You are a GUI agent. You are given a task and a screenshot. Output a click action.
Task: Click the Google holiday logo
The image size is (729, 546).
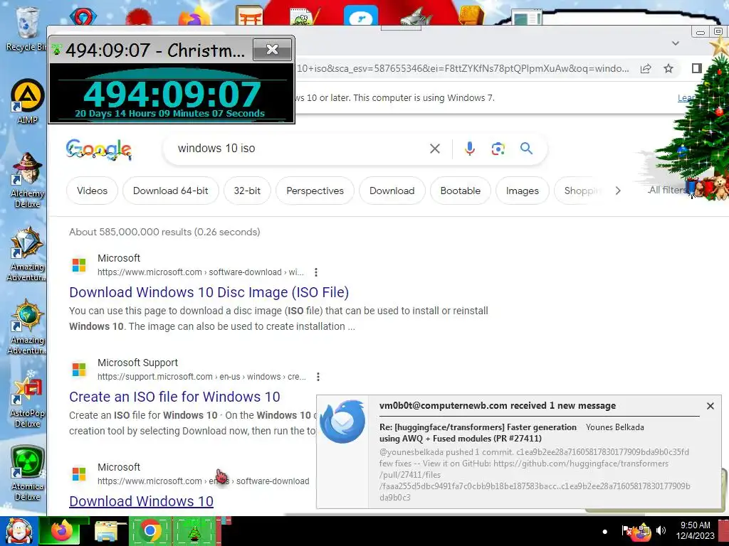click(x=98, y=149)
